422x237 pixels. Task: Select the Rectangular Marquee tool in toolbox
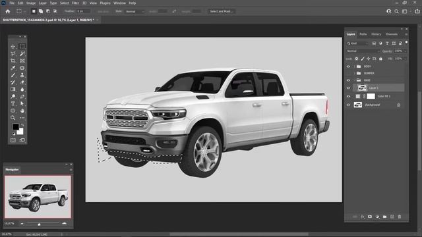[x=22, y=47]
